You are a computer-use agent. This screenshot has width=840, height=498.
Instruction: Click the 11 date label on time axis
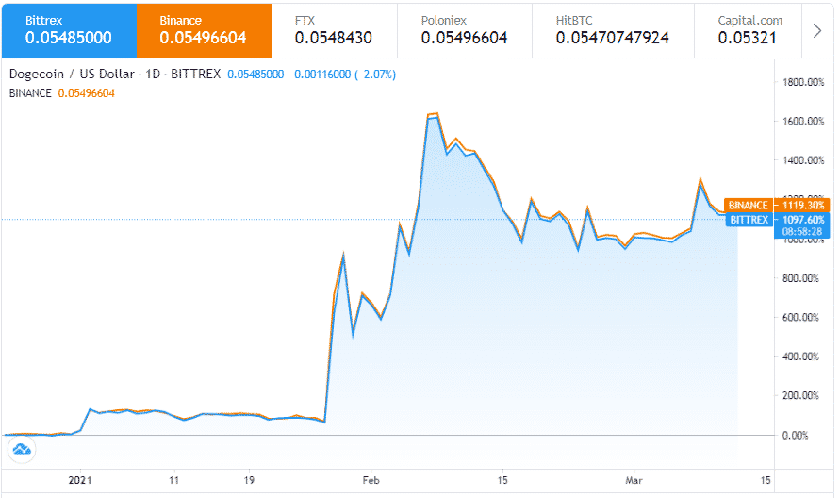pyautogui.click(x=173, y=480)
